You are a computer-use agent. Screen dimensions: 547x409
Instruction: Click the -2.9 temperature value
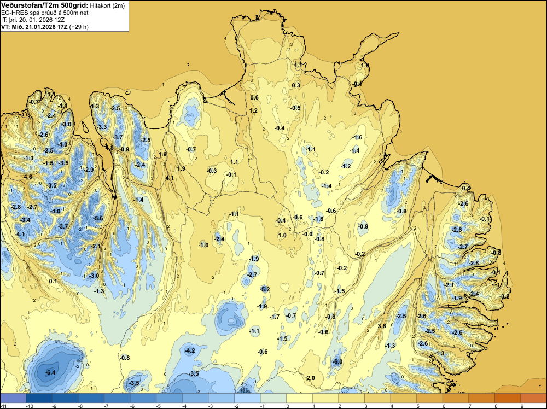(89, 170)
